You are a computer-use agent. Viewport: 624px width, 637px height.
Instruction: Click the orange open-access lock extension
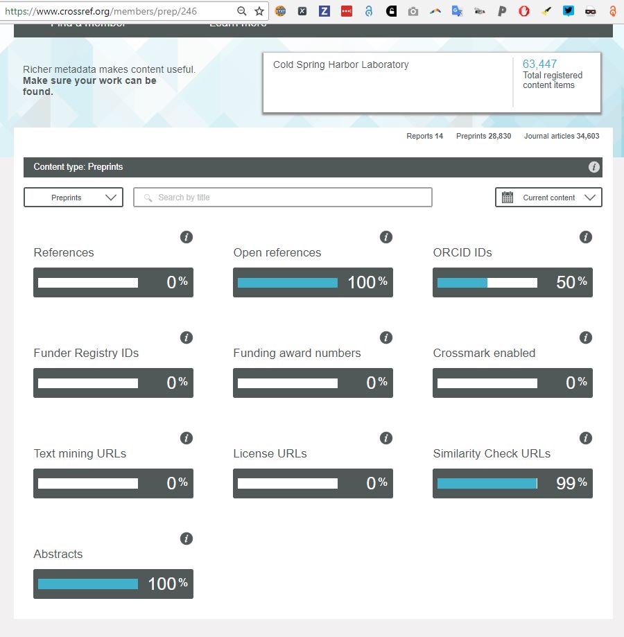(613, 11)
